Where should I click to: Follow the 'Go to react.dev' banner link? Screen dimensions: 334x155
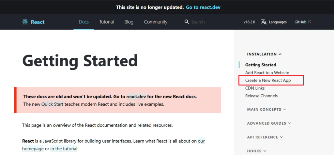click(x=203, y=7)
